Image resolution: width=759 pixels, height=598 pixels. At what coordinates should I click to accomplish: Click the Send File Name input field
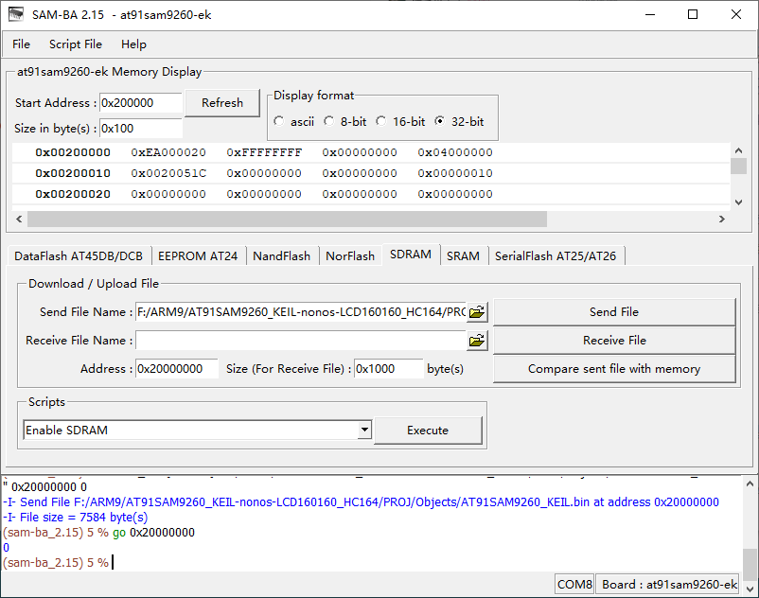[x=301, y=312]
